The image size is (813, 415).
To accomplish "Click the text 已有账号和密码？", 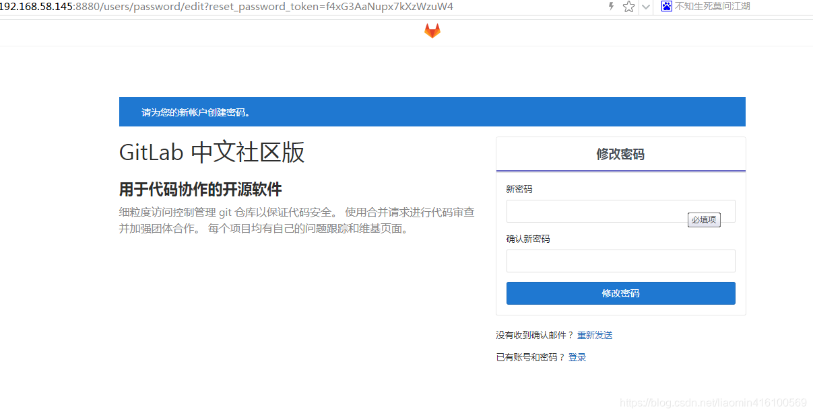I will (531, 357).
